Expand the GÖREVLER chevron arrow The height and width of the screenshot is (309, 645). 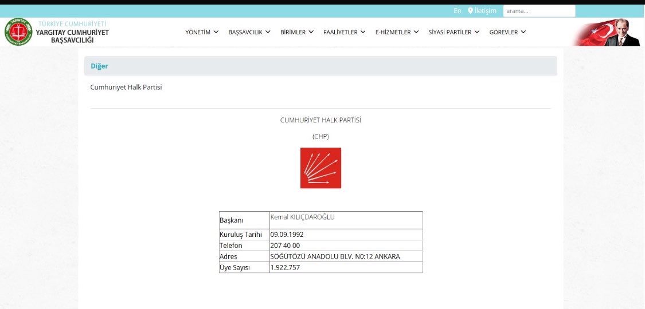(x=523, y=32)
